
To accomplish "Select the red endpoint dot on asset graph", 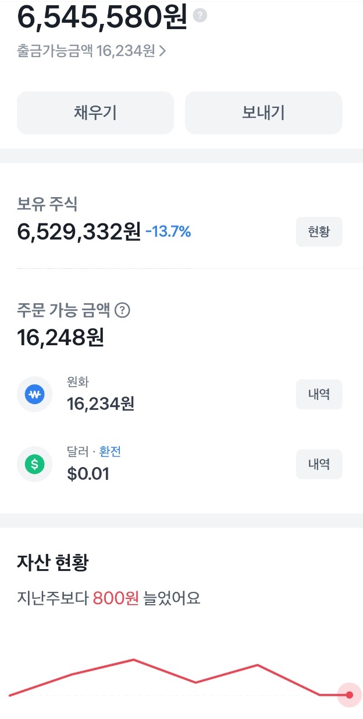I will coord(349,695).
